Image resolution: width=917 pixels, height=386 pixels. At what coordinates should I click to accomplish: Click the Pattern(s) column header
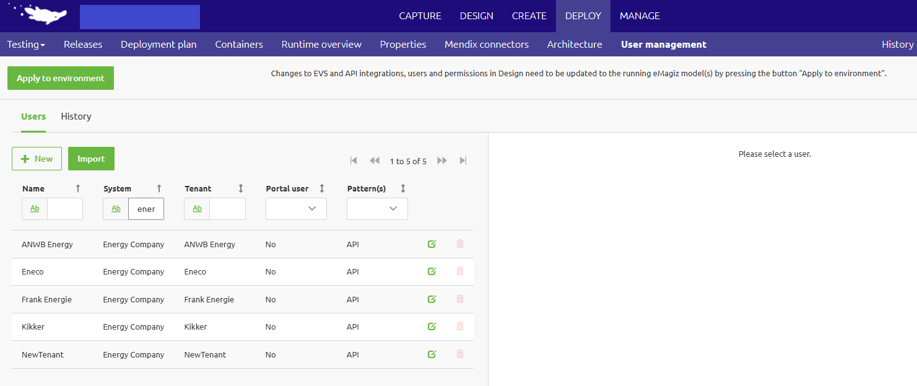click(367, 188)
